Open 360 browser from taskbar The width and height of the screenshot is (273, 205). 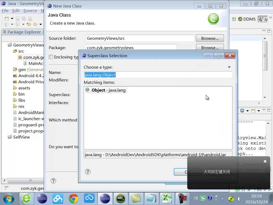[x=26, y=199]
